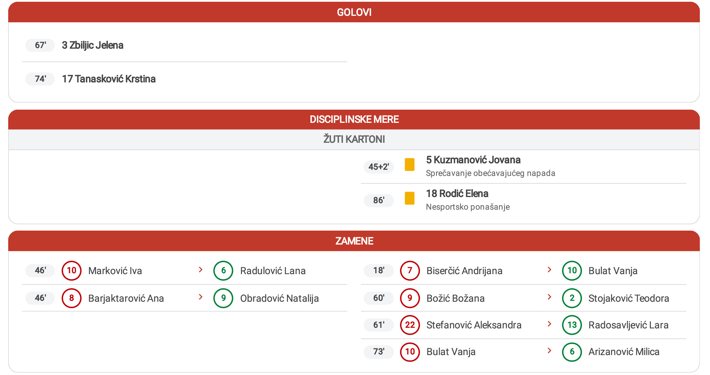Click red number 22 badge of Stefanović Aleksandra
710x375 pixels.
coord(410,325)
